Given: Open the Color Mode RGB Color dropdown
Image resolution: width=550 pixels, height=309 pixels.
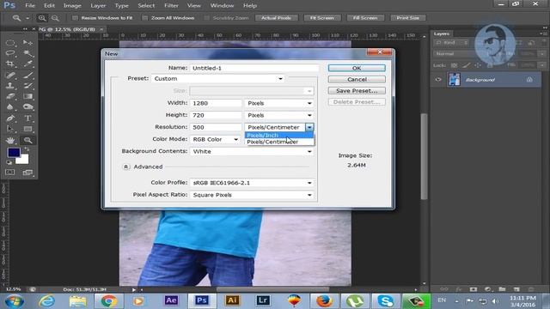Looking at the screenshot, I should point(215,139).
